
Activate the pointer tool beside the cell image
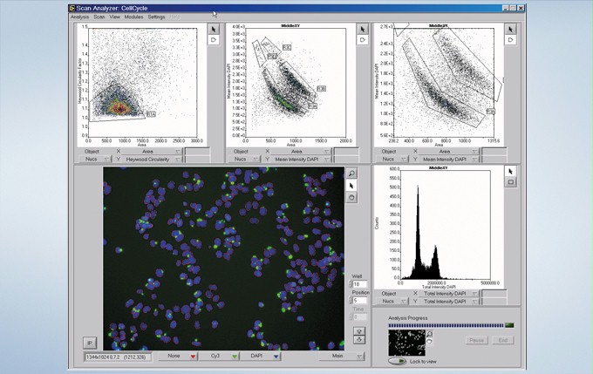pyautogui.click(x=351, y=186)
